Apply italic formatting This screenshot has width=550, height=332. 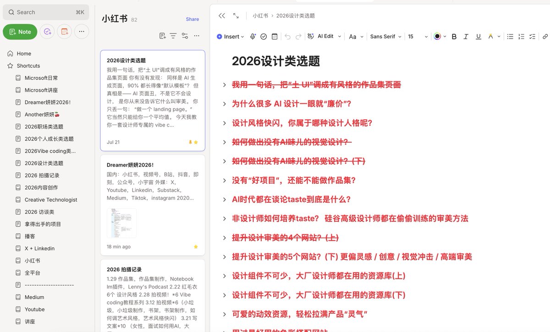(x=466, y=37)
